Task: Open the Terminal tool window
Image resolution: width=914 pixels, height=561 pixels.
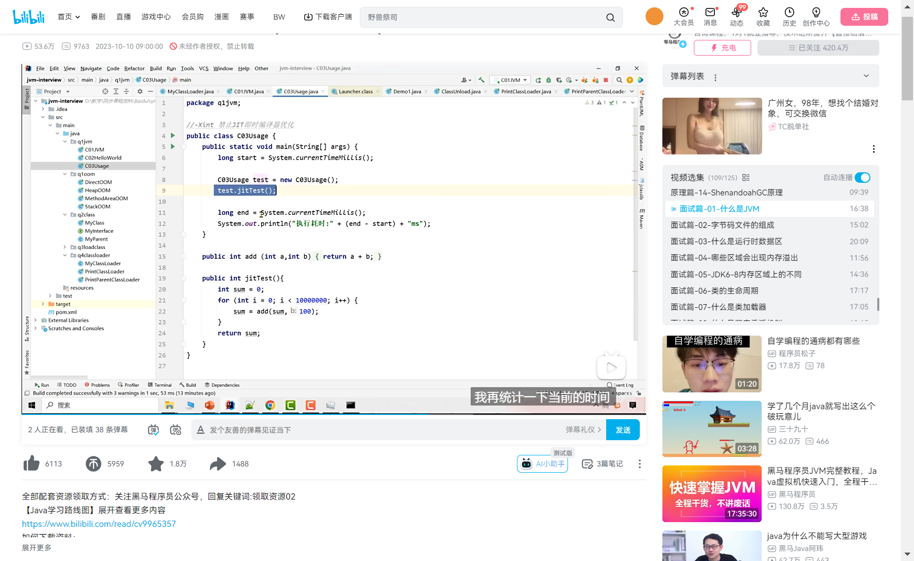Action: [160, 385]
